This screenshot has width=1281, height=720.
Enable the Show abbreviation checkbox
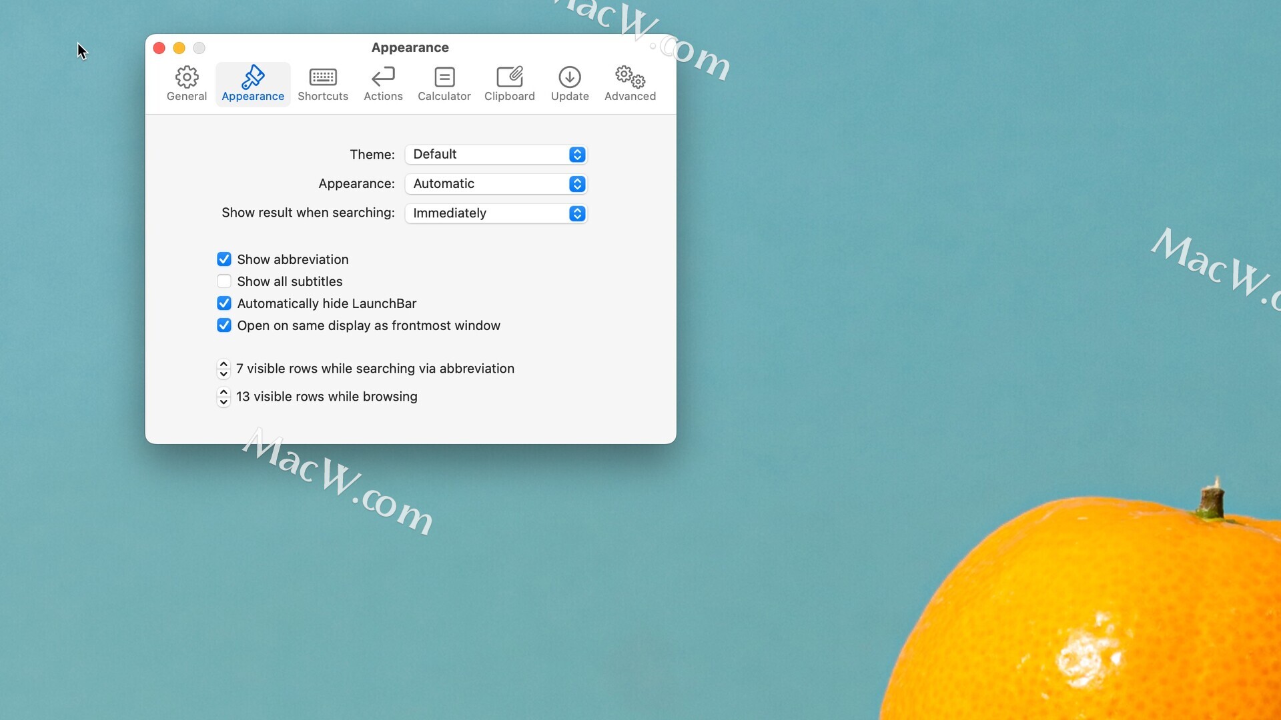pos(224,259)
